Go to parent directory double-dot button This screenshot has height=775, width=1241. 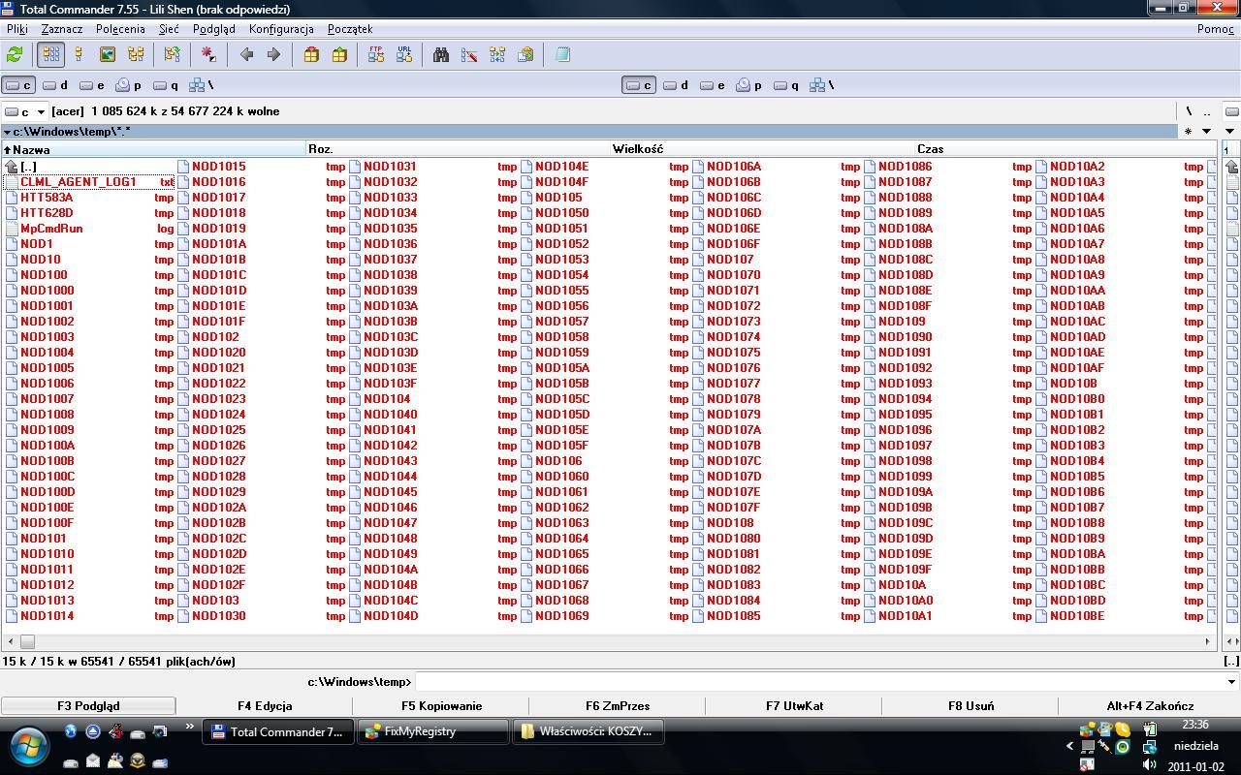1206,111
